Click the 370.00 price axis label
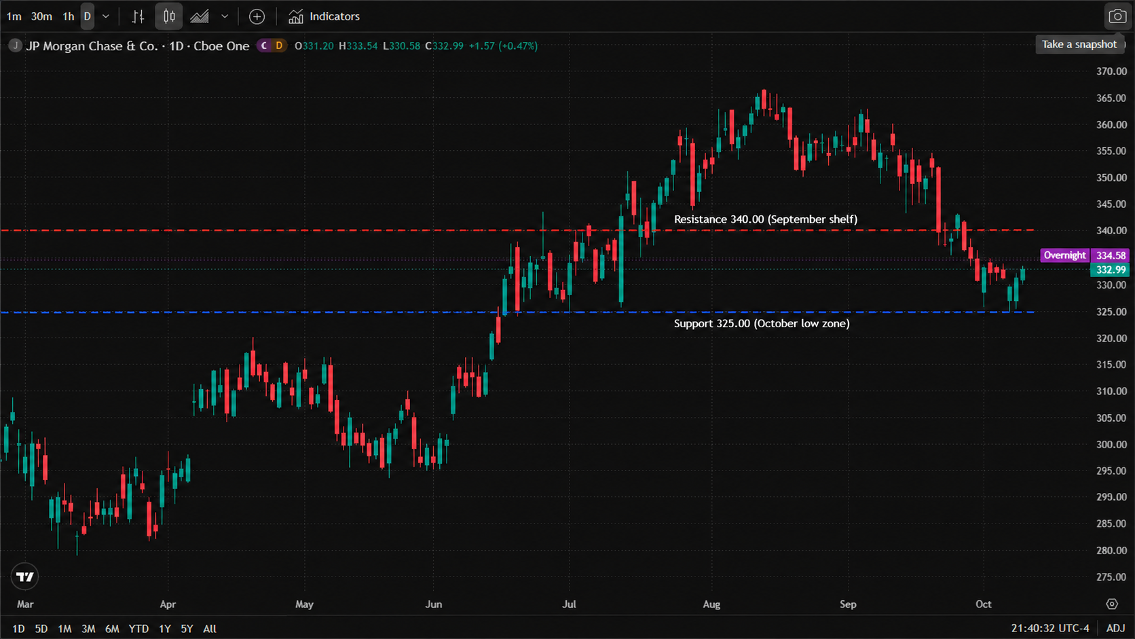This screenshot has height=639, width=1135. click(x=1111, y=71)
